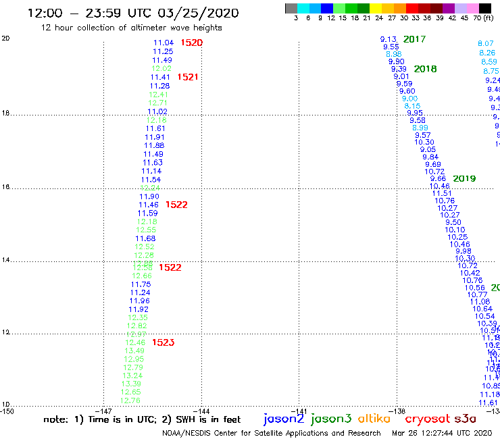Select the cyan swatch in the color legend

tap(303, 8)
